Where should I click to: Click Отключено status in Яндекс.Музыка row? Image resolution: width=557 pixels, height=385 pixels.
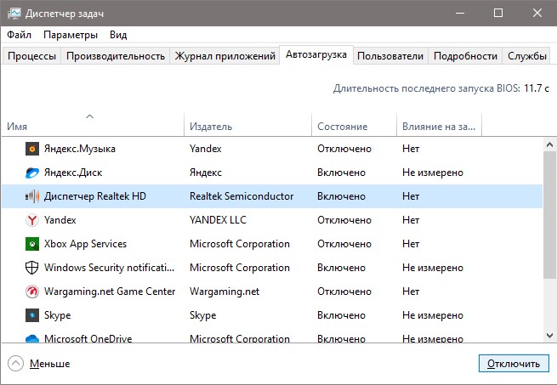click(x=344, y=149)
